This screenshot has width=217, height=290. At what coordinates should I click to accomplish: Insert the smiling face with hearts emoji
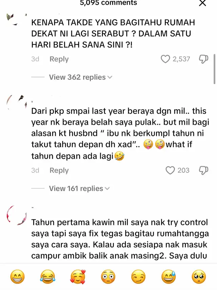point(78,277)
